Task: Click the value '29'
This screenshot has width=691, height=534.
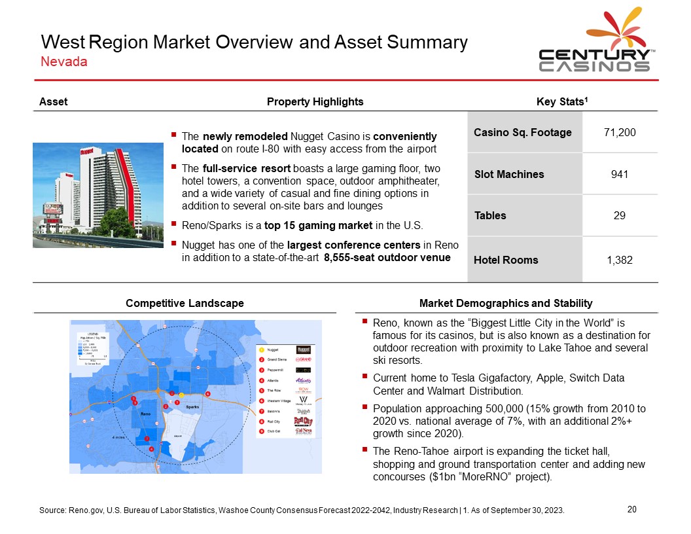Action: (x=620, y=215)
